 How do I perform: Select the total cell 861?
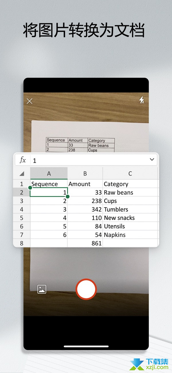[85, 243]
